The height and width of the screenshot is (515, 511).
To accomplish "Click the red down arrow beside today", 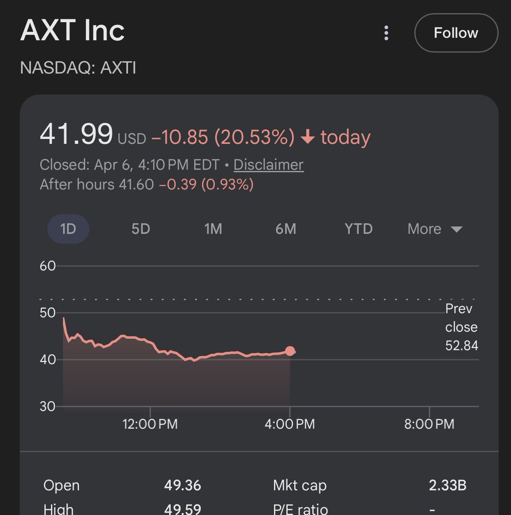I will pyautogui.click(x=308, y=137).
